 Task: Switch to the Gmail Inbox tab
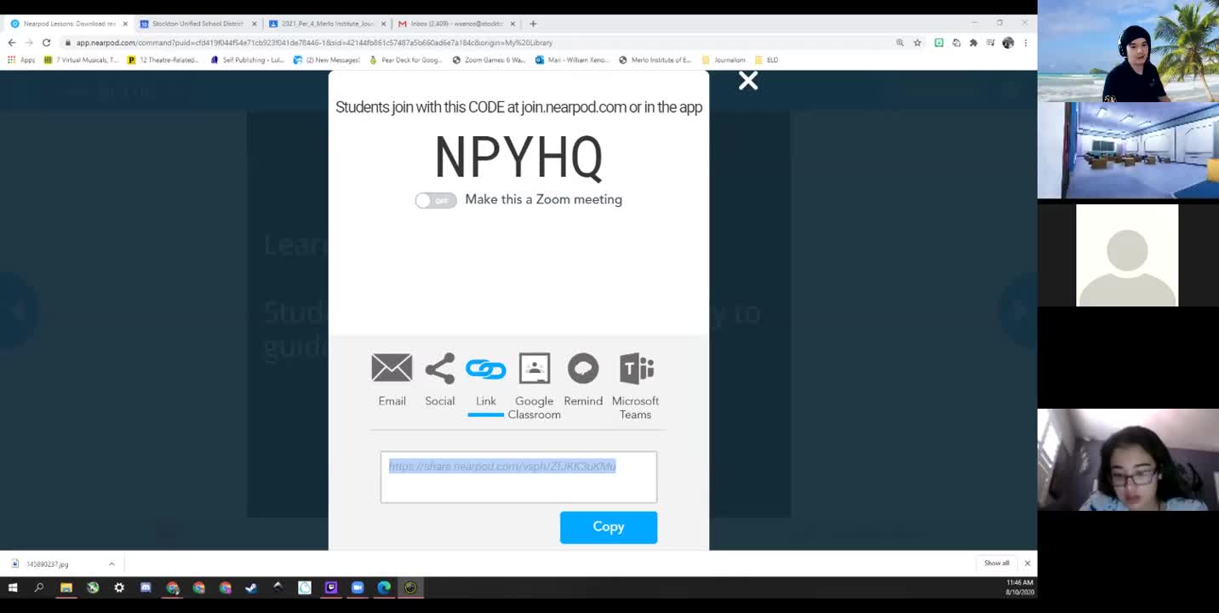pos(456,24)
